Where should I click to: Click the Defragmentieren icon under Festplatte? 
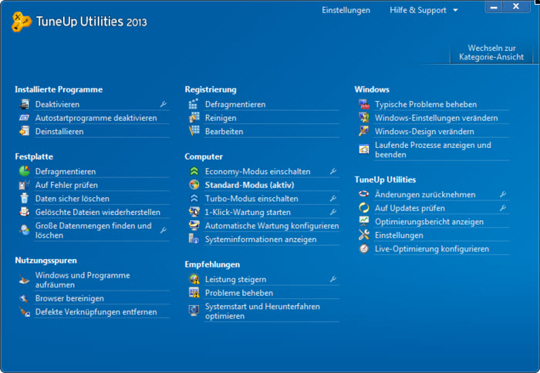click(24, 171)
